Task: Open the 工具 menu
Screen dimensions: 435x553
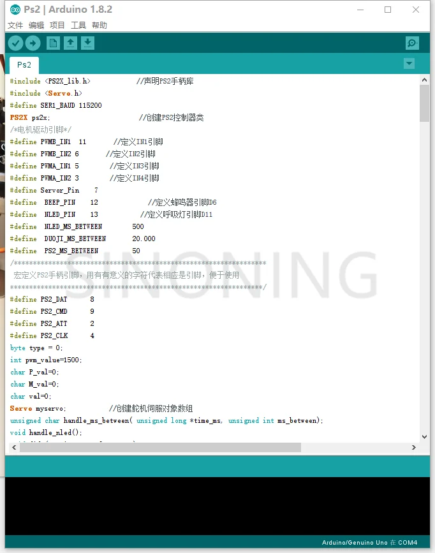Action: click(78, 26)
